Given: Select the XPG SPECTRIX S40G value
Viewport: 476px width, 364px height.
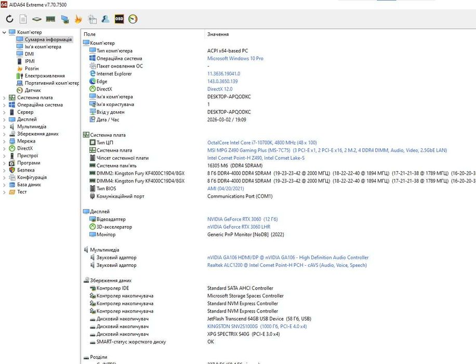Looking at the screenshot, I should [x=244, y=334].
